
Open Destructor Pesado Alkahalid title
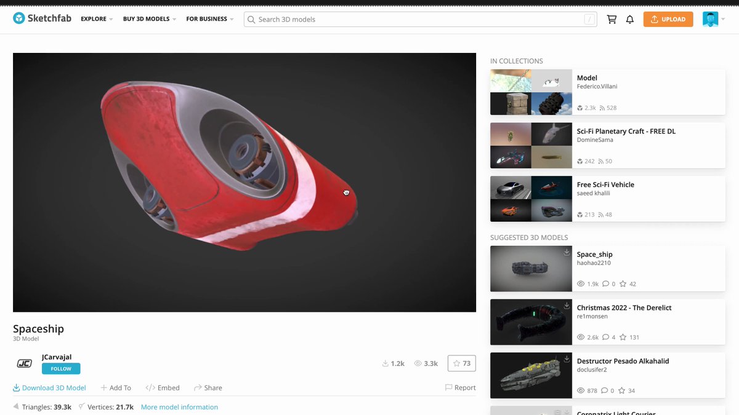coord(623,362)
